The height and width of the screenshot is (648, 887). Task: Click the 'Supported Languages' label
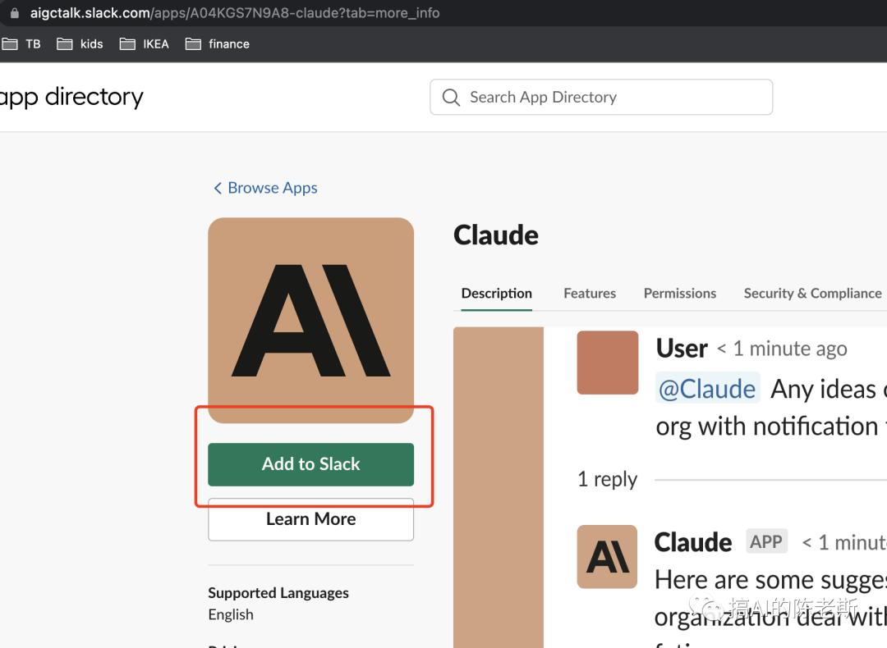[x=278, y=593]
